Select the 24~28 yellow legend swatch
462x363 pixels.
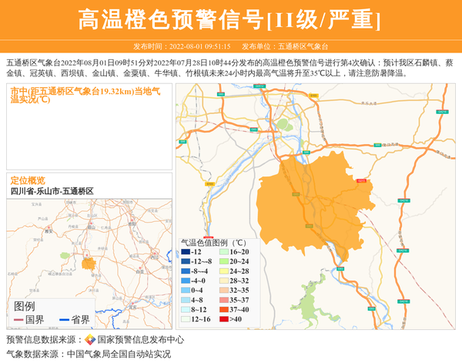pyautogui.click(x=223, y=271)
